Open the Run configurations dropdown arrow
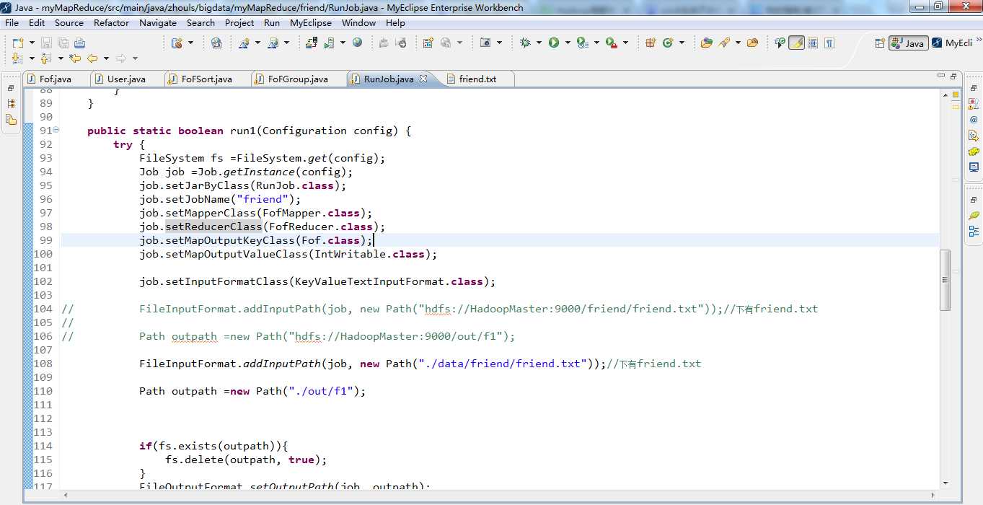The image size is (983, 505). click(568, 43)
